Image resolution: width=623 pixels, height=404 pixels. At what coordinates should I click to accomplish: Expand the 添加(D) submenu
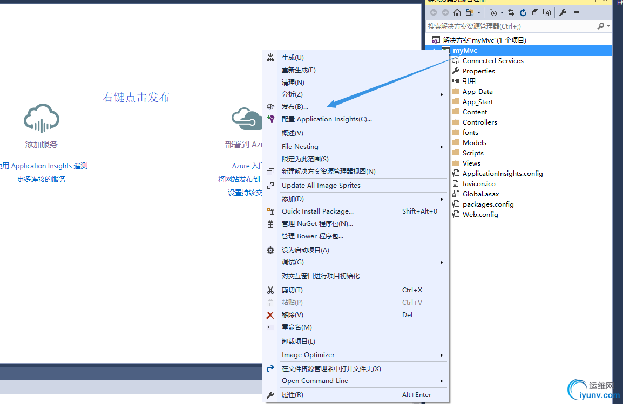tap(356, 199)
